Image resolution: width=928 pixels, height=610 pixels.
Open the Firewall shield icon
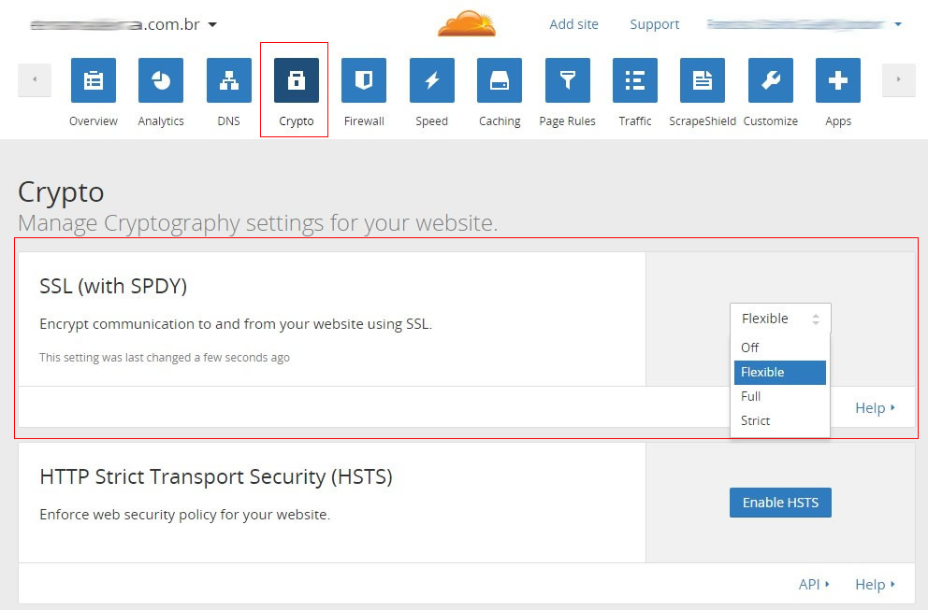pyautogui.click(x=364, y=80)
